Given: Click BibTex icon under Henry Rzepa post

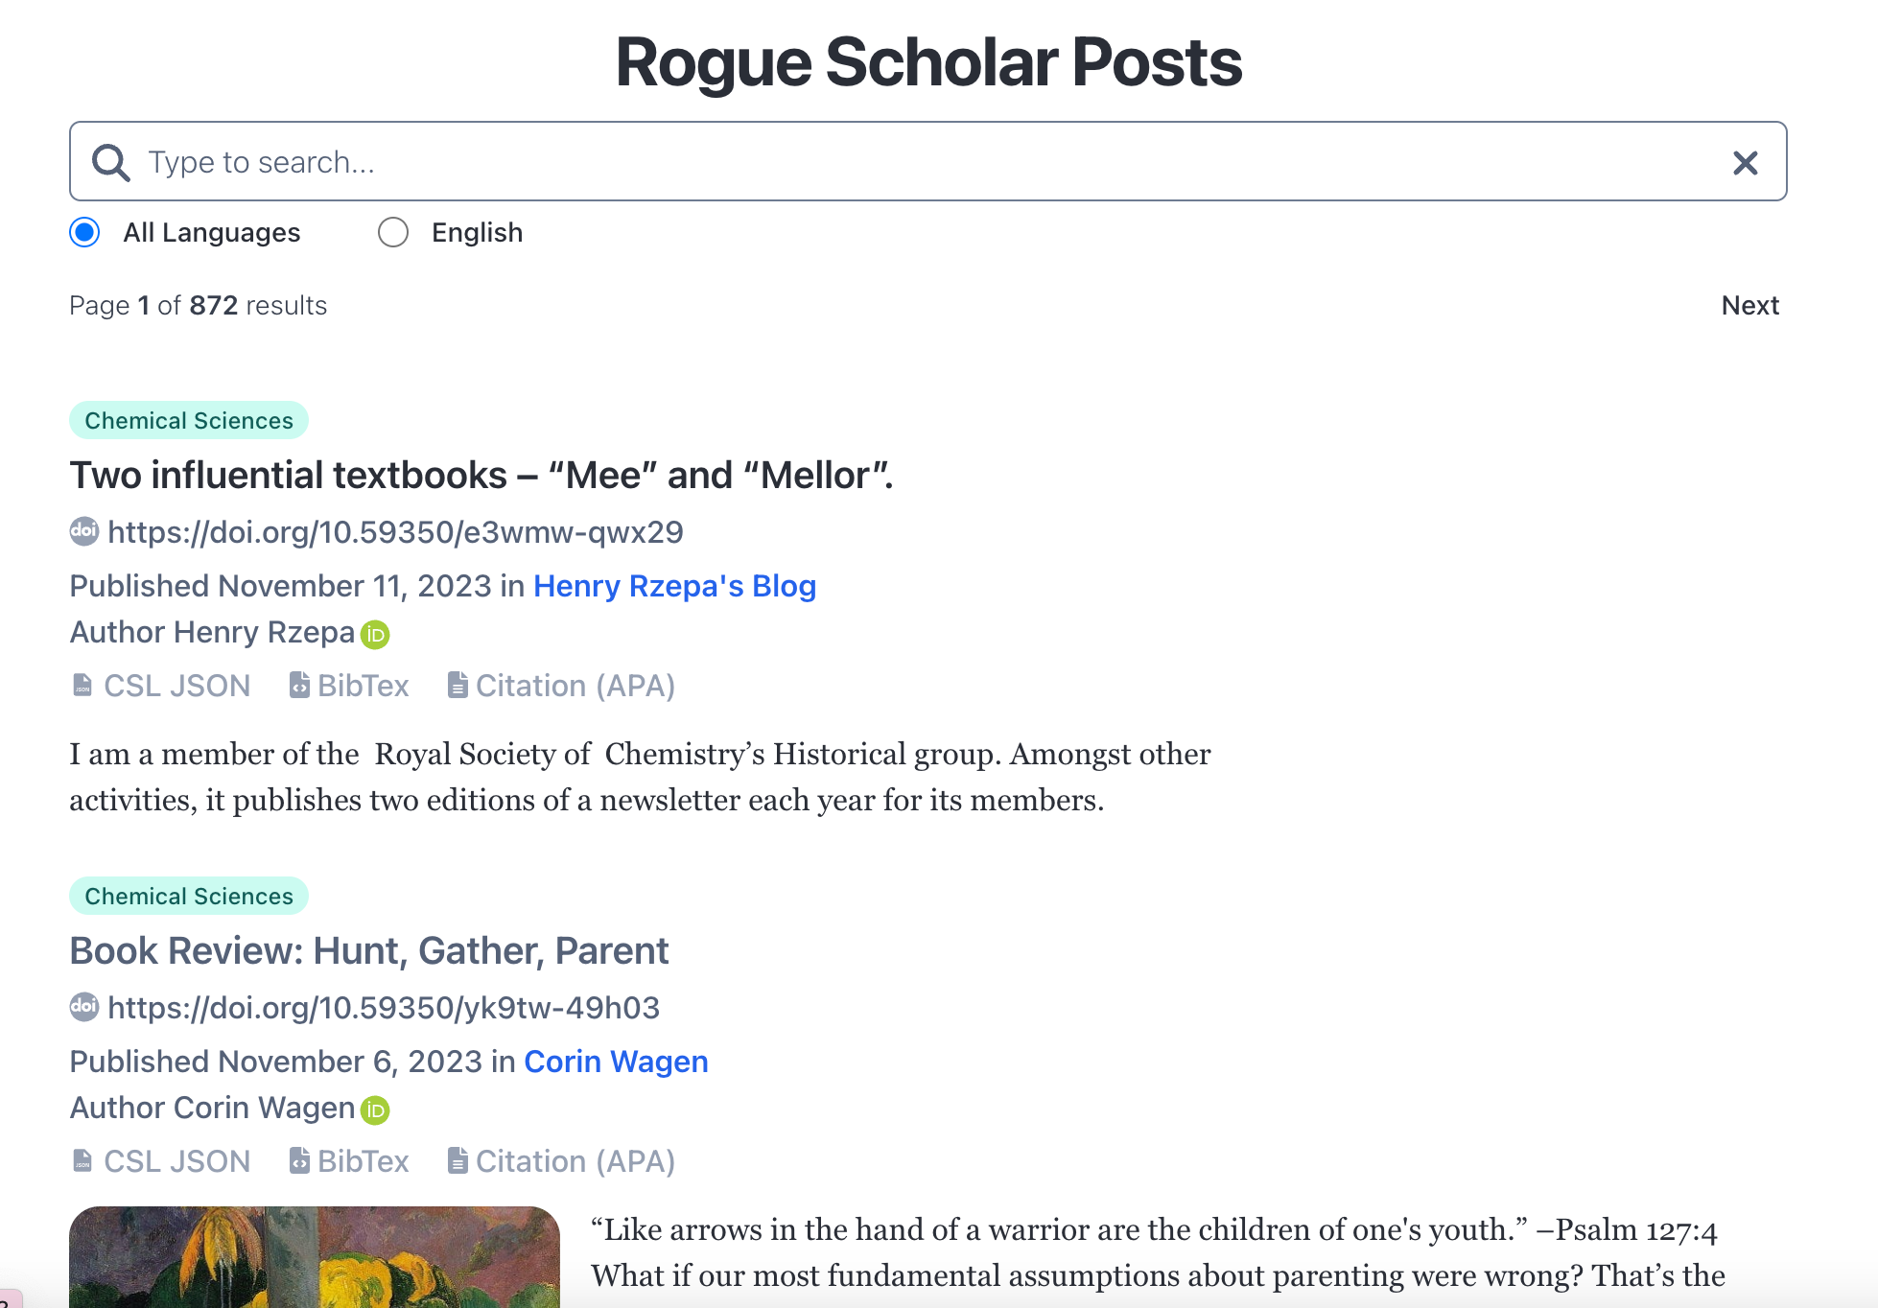Looking at the screenshot, I should (x=299, y=686).
